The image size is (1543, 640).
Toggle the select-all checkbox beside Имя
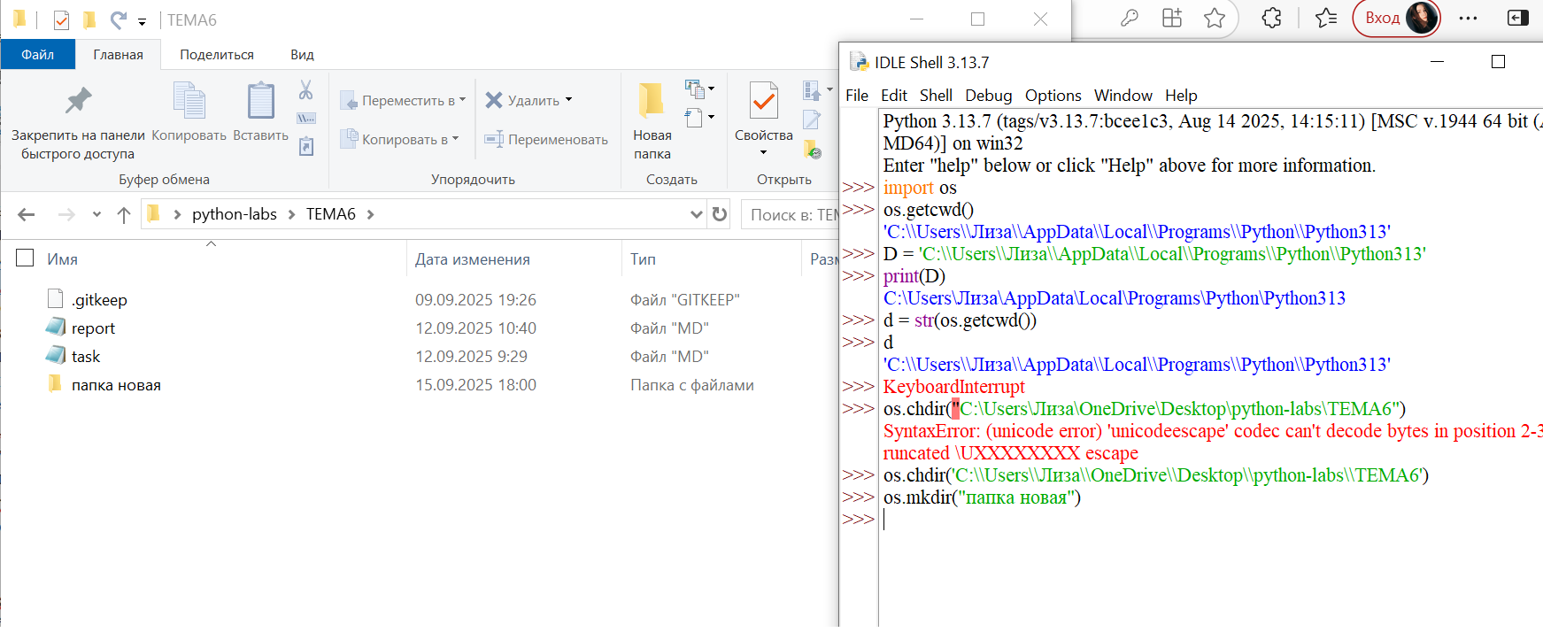tap(26, 258)
